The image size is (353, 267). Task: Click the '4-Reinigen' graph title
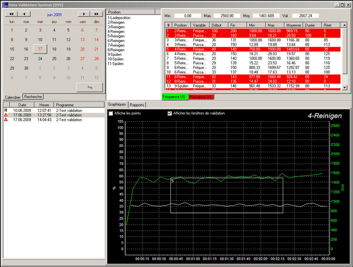[324, 116]
